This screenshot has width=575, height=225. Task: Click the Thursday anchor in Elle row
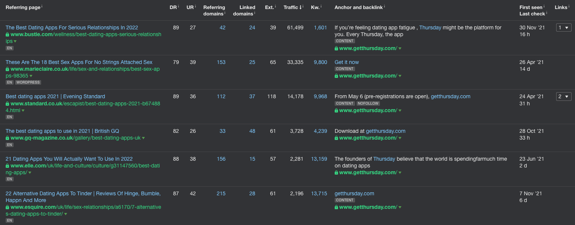tap(384, 159)
